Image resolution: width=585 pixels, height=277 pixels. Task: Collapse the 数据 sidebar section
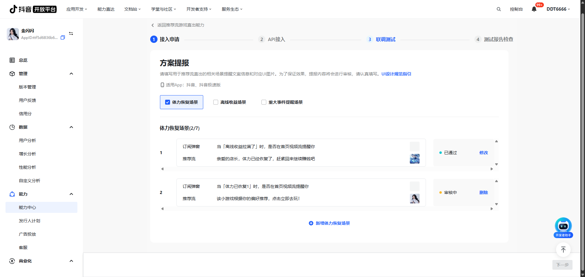[71, 127]
